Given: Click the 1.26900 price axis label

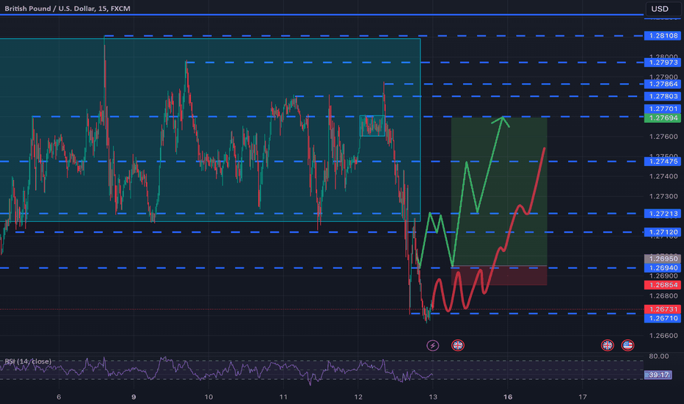Looking at the screenshot, I should point(663,276).
